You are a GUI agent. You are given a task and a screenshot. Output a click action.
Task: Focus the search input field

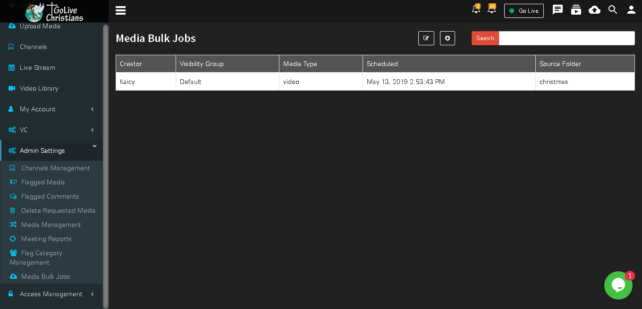[x=566, y=38]
